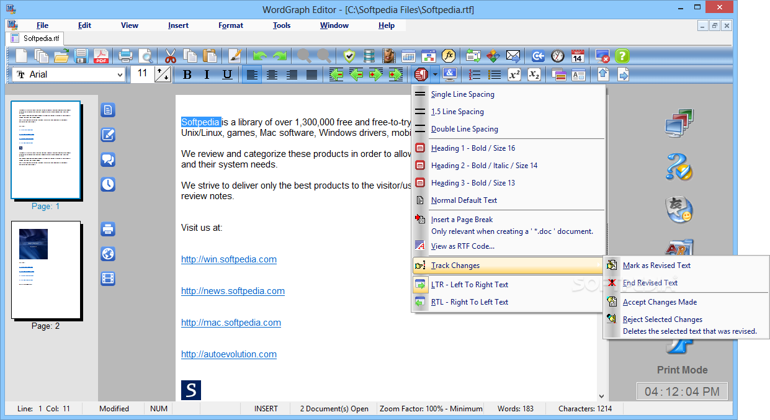Toggle Underline formatting
This screenshot has height=420, width=770.
pyautogui.click(x=227, y=74)
